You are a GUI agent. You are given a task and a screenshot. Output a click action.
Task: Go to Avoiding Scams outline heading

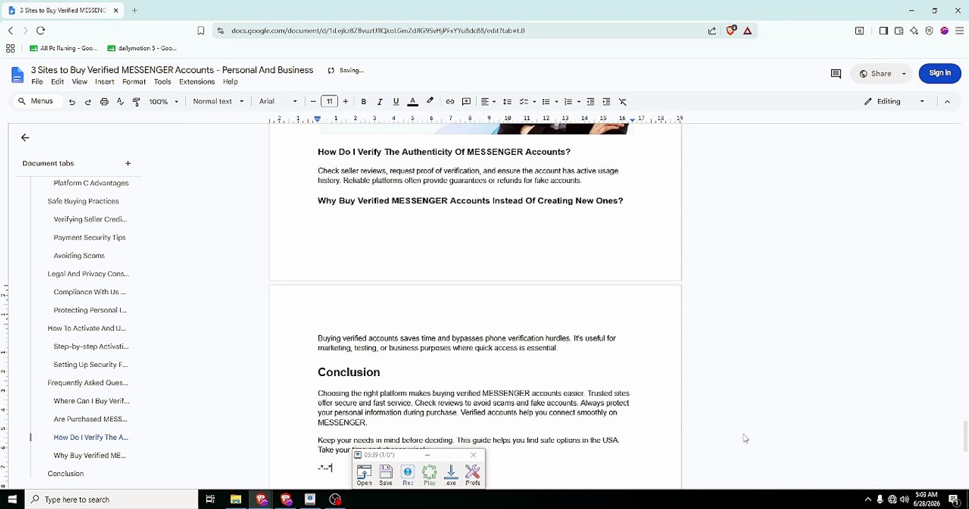pos(79,256)
